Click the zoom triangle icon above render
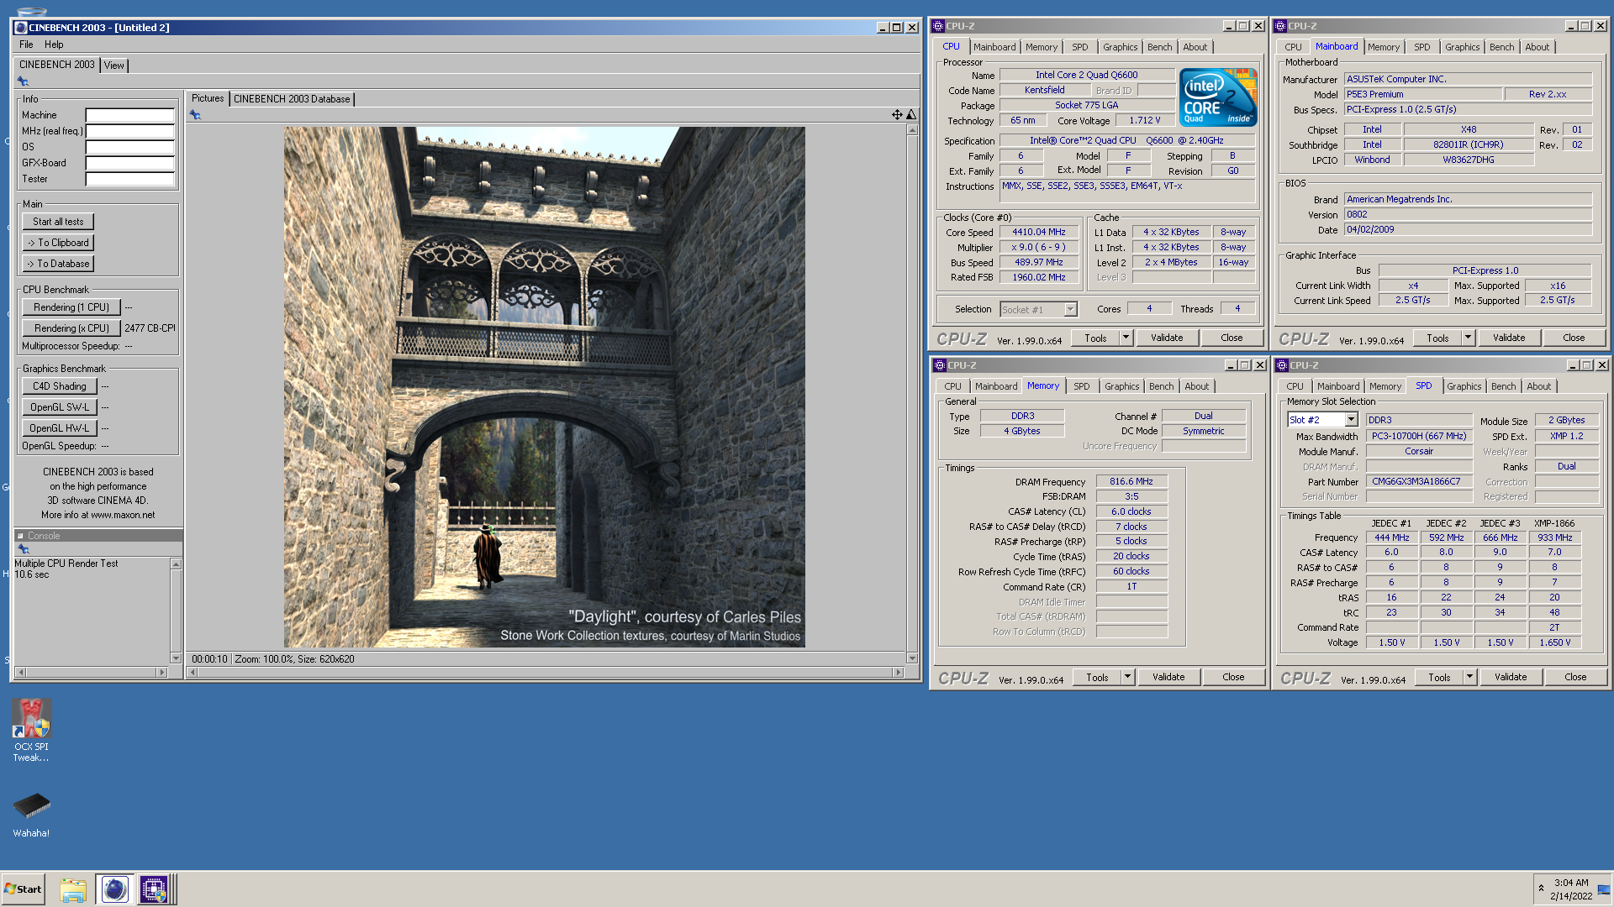This screenshot has height=907, width=1614. [911, 115]
